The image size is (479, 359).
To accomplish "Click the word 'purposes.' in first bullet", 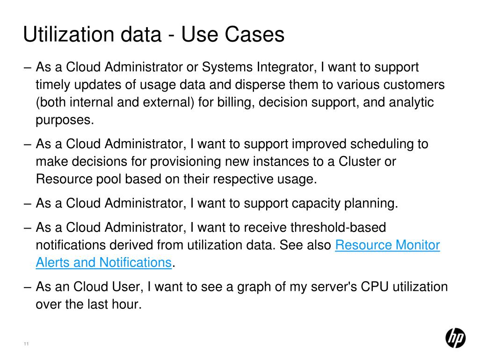I will [65, 120].
